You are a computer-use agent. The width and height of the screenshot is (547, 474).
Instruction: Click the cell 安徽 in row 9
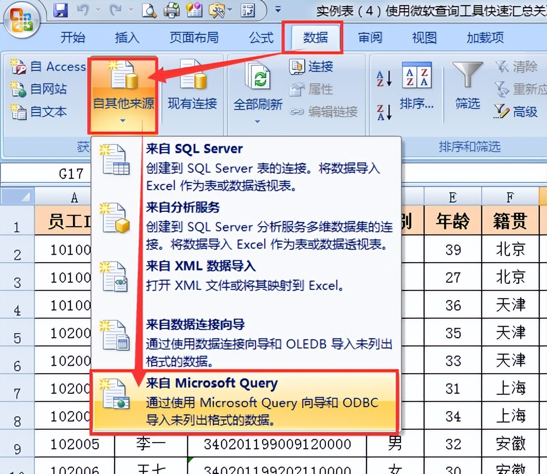point(510,443)
